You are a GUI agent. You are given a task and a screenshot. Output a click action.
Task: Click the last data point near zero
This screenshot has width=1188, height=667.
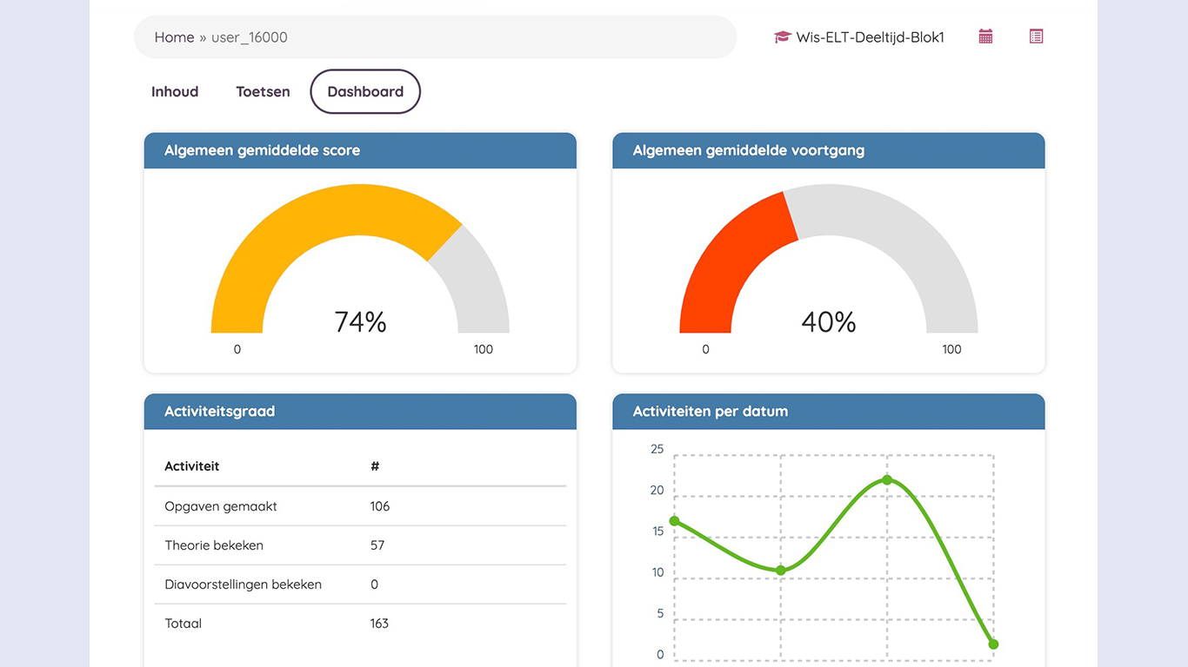(x=993, y=644)
